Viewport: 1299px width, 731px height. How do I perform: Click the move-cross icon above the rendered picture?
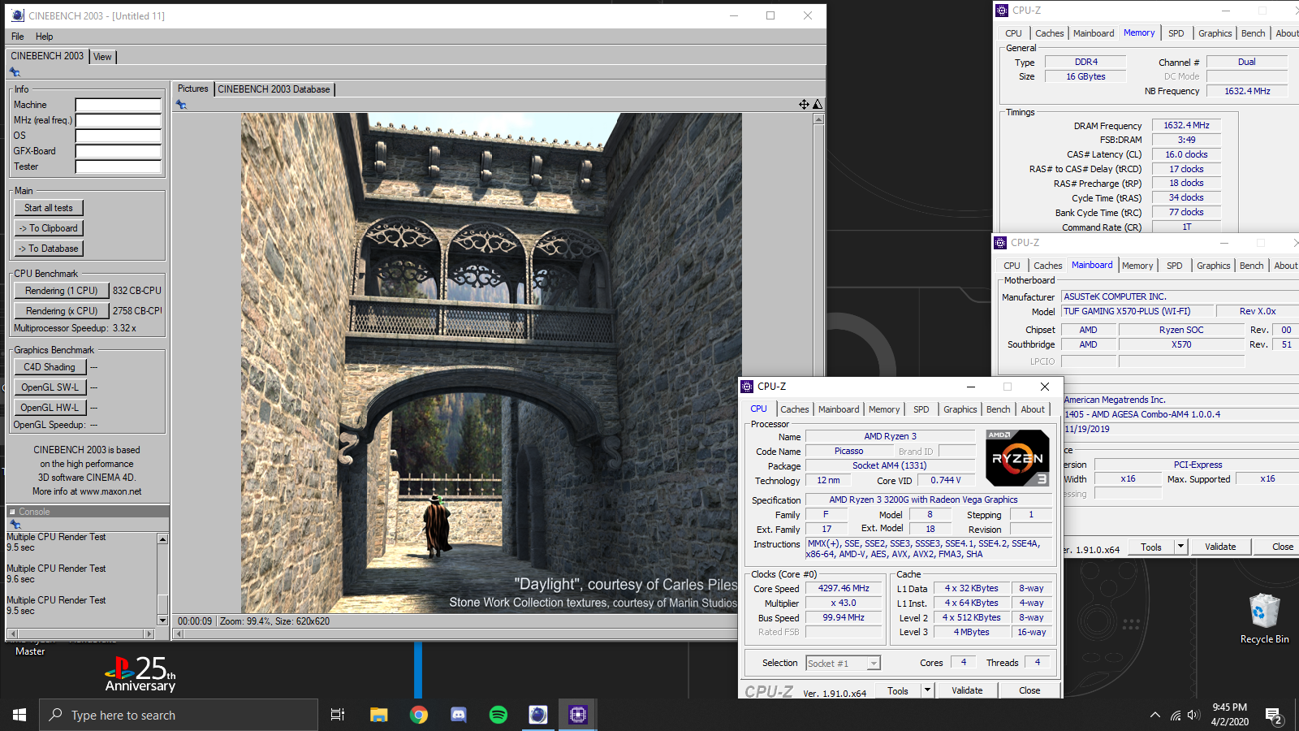click(804, 104)
